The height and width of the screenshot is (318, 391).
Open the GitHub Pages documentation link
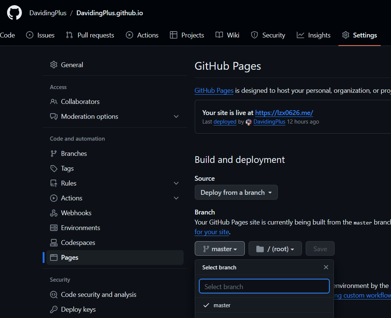pos(214,91)
